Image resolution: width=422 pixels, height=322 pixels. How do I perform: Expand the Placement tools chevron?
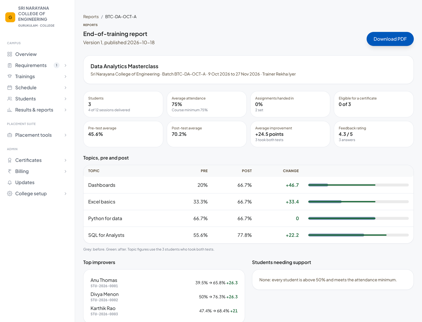[65, 135]
